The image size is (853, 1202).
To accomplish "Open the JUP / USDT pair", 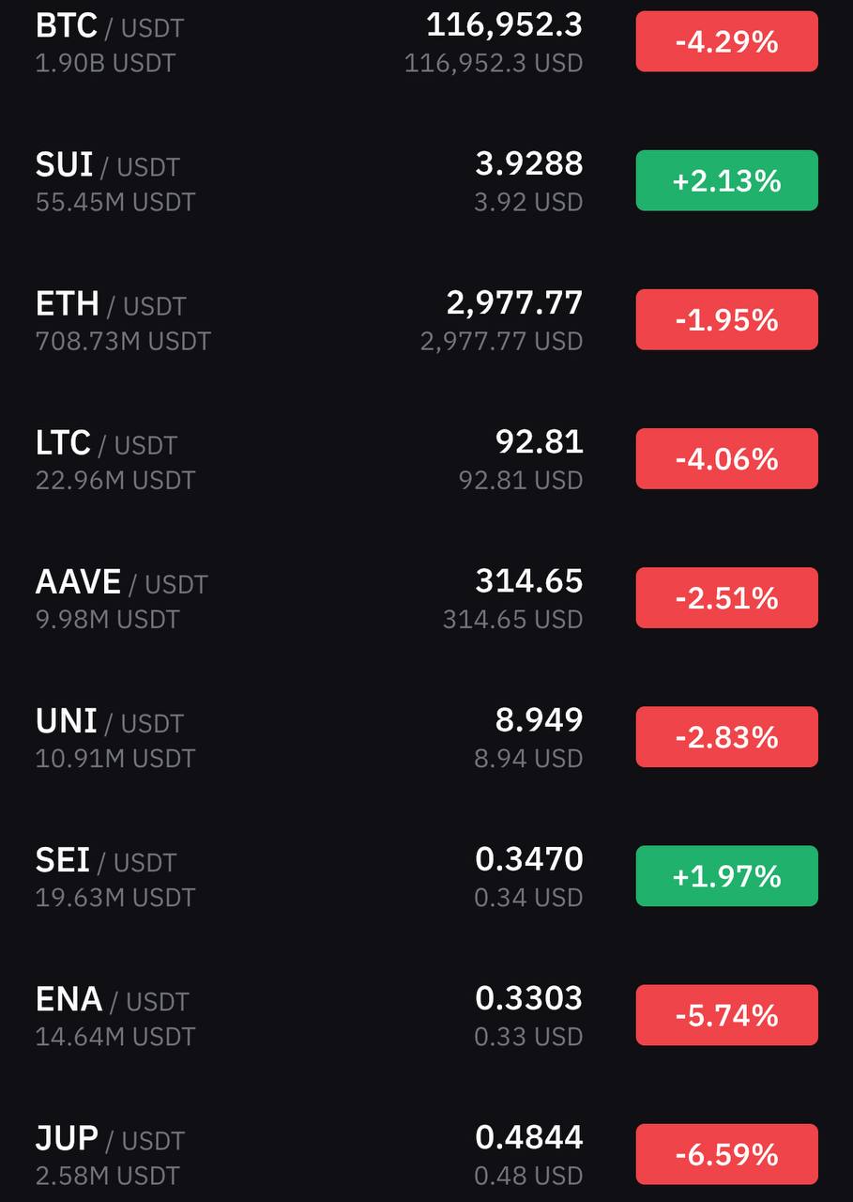I will point(110,1138).
